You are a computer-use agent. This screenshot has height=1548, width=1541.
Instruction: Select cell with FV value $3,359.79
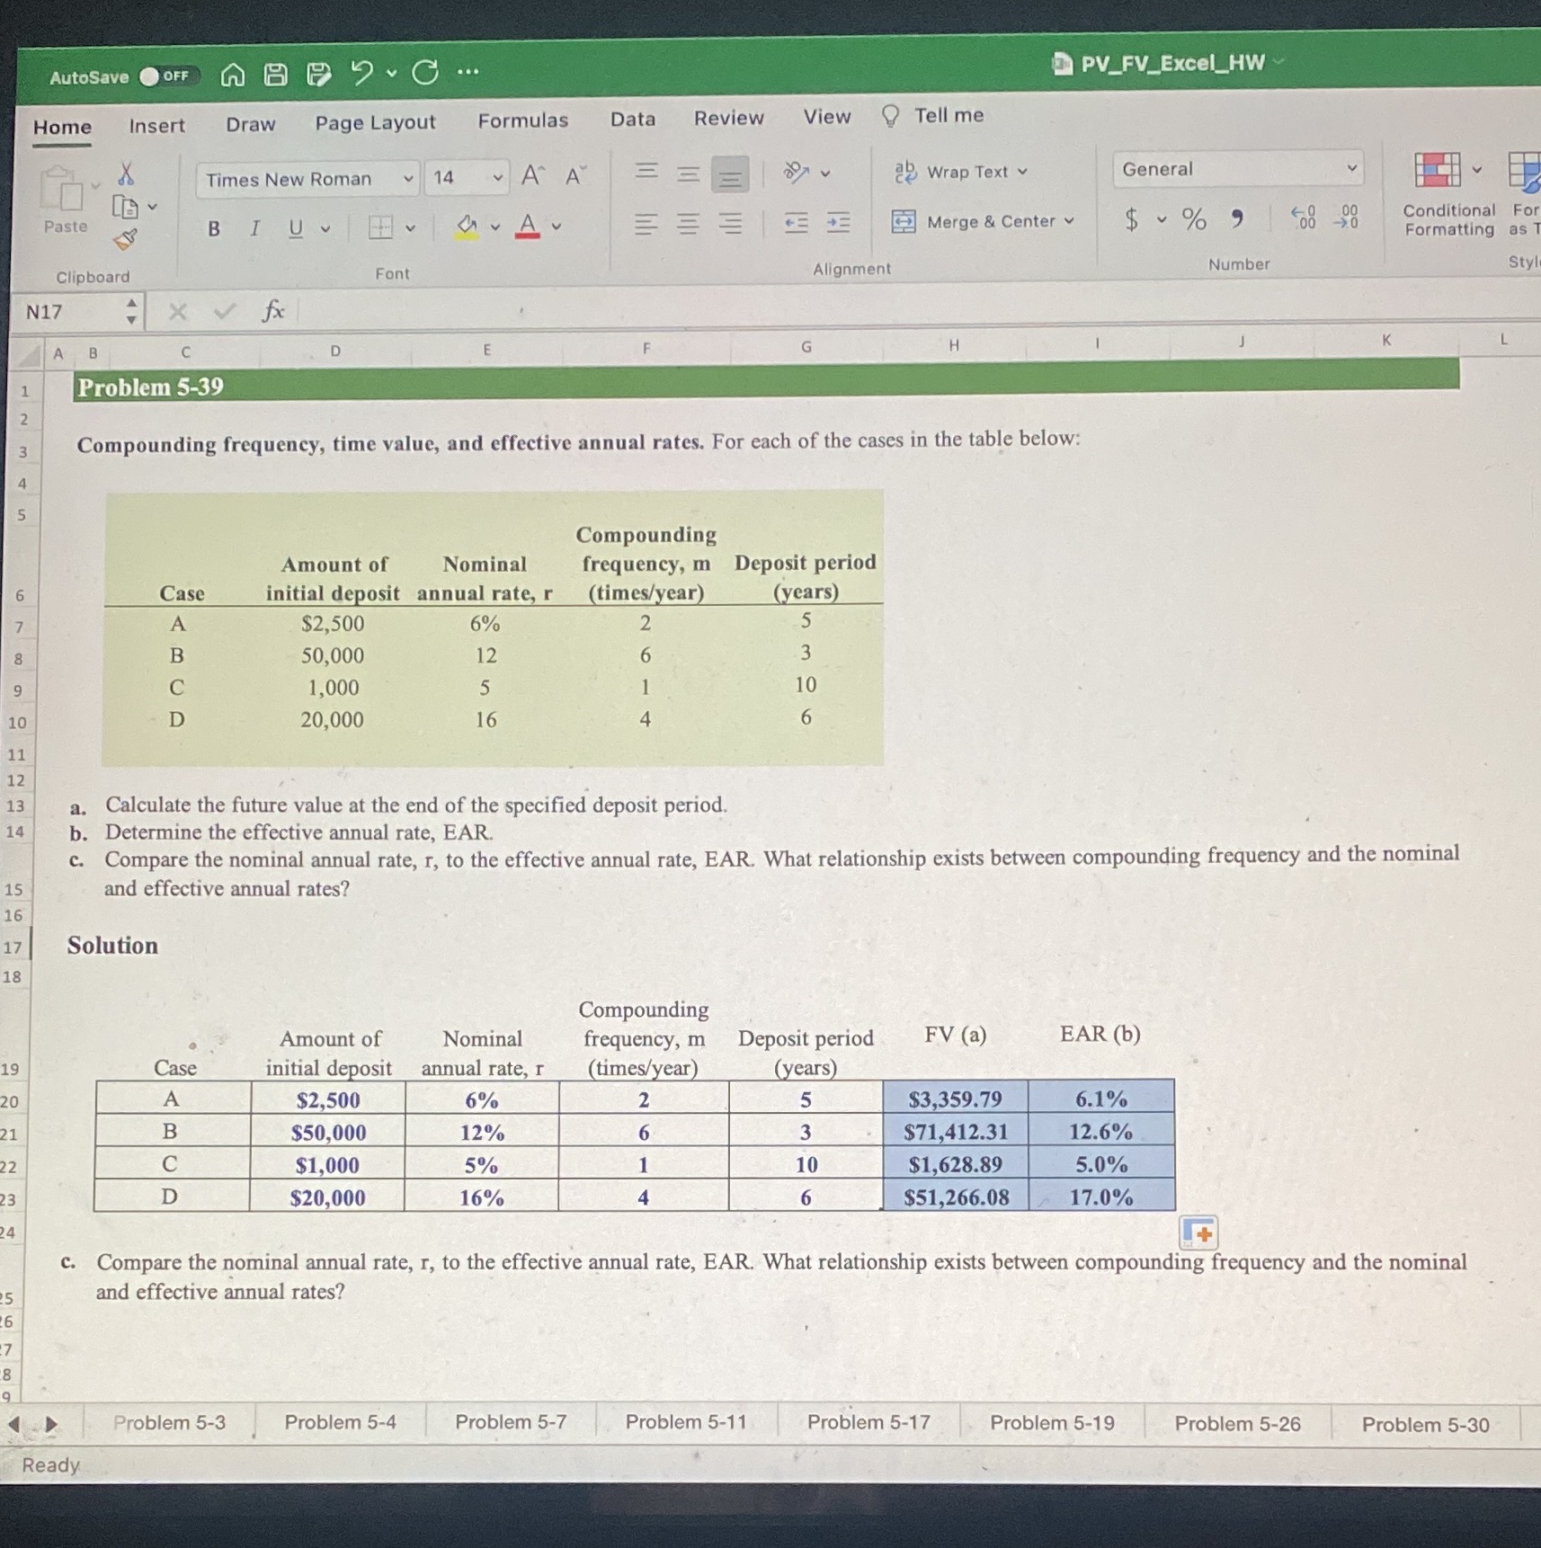coord(955,1099)
